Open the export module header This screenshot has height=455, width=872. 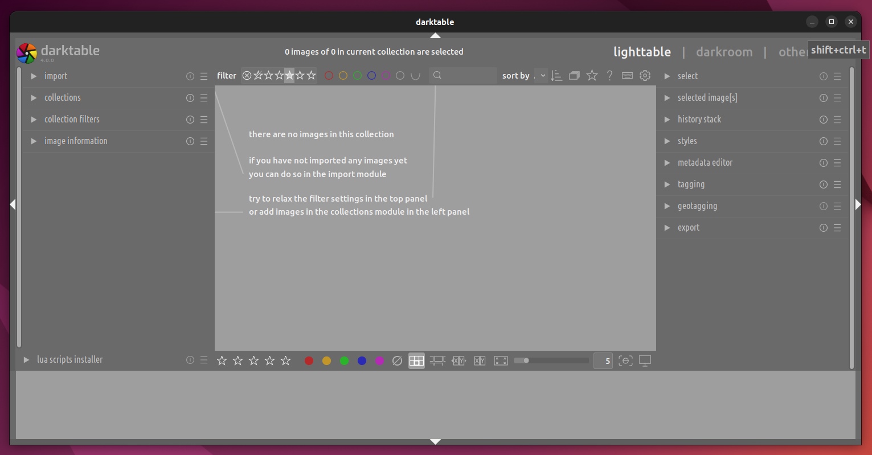[688, 227]
